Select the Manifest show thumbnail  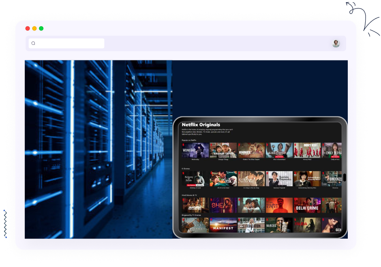[x=223, y=225]
